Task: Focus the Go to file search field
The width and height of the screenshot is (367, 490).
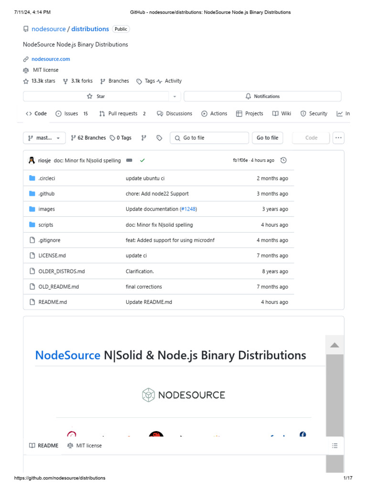Action: [x=209, y=138]
